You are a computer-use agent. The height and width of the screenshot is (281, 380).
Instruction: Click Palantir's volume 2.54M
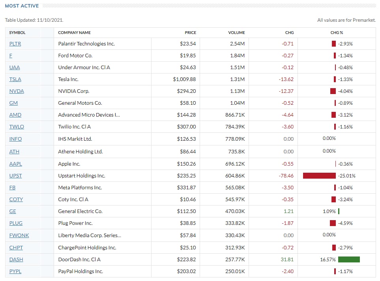[x=238, y=44]
